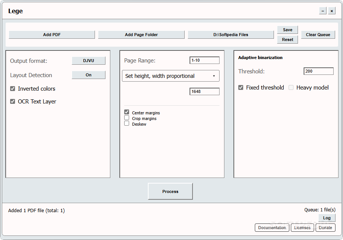Viewport: 343px width, 240px height.
Task: Click the Adaptive binarization heading
Action: click(x=260, y=58)
